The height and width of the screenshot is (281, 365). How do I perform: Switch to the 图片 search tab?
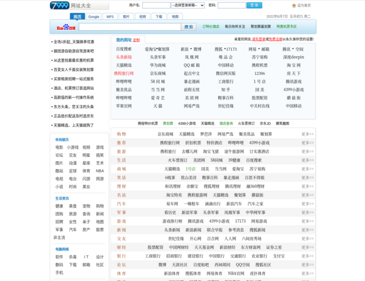click(126, 16)
